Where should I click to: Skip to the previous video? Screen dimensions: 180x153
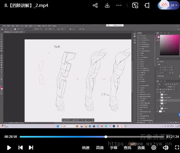20,147
